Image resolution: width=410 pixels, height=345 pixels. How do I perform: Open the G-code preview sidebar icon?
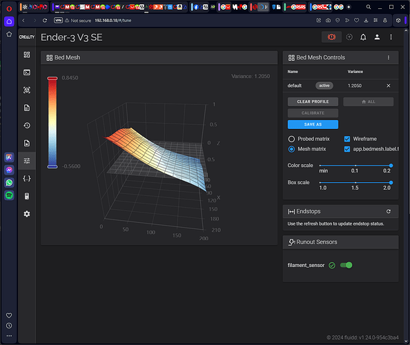(x=27, y=90)
